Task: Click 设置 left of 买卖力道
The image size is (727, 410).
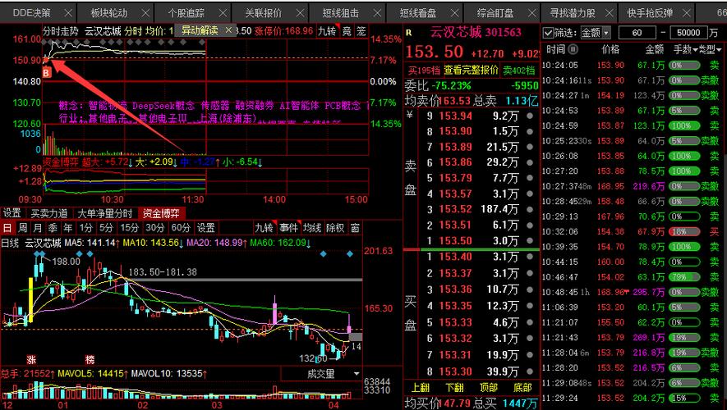Action: click(12, 213)
